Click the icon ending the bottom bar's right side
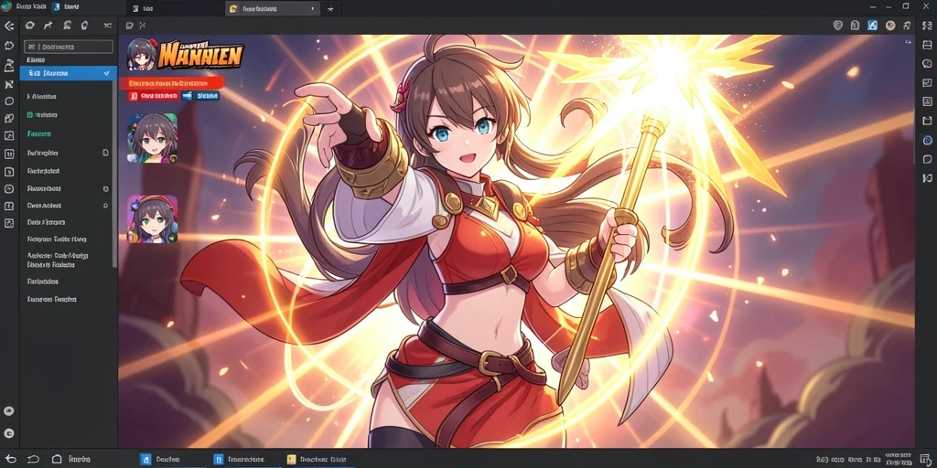 925,459
